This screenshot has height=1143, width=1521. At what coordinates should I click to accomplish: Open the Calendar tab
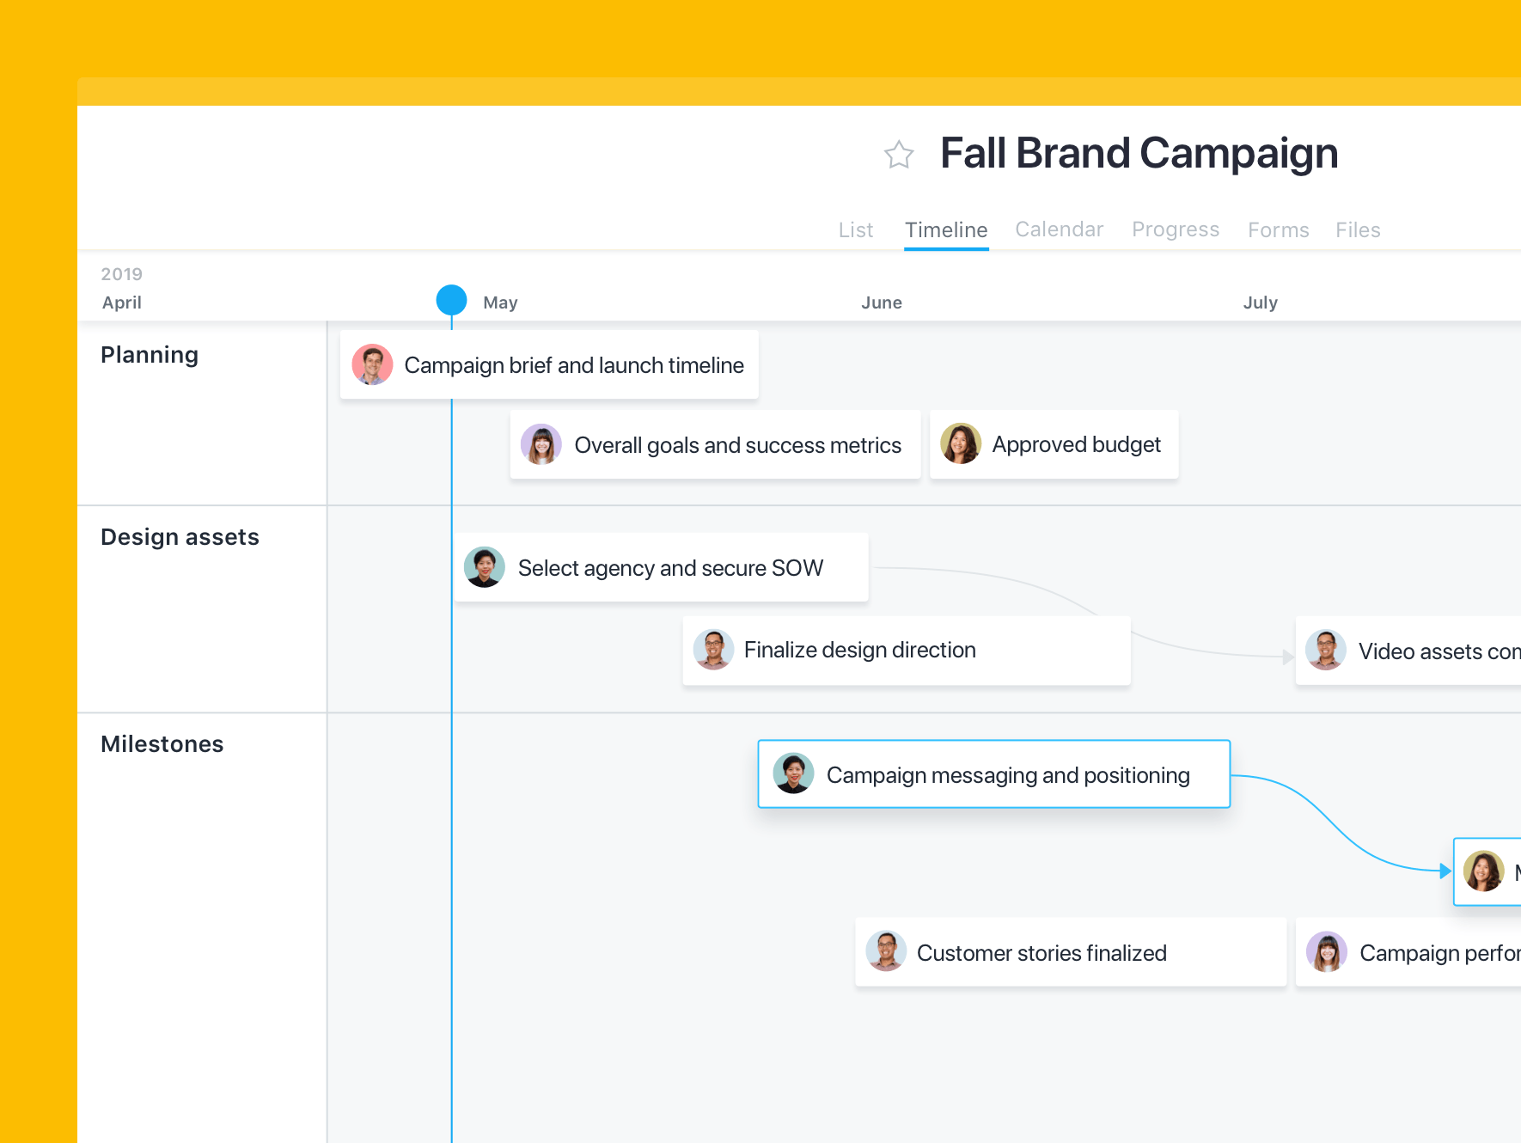(1059, 229)
